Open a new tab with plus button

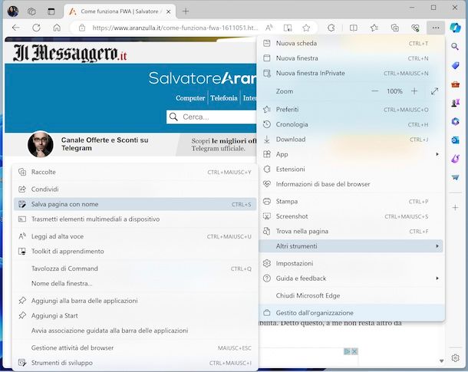[186, 12]
